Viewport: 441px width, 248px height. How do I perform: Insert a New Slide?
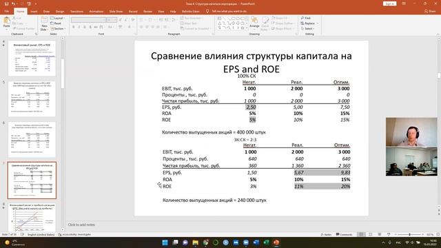click(44, 23)
